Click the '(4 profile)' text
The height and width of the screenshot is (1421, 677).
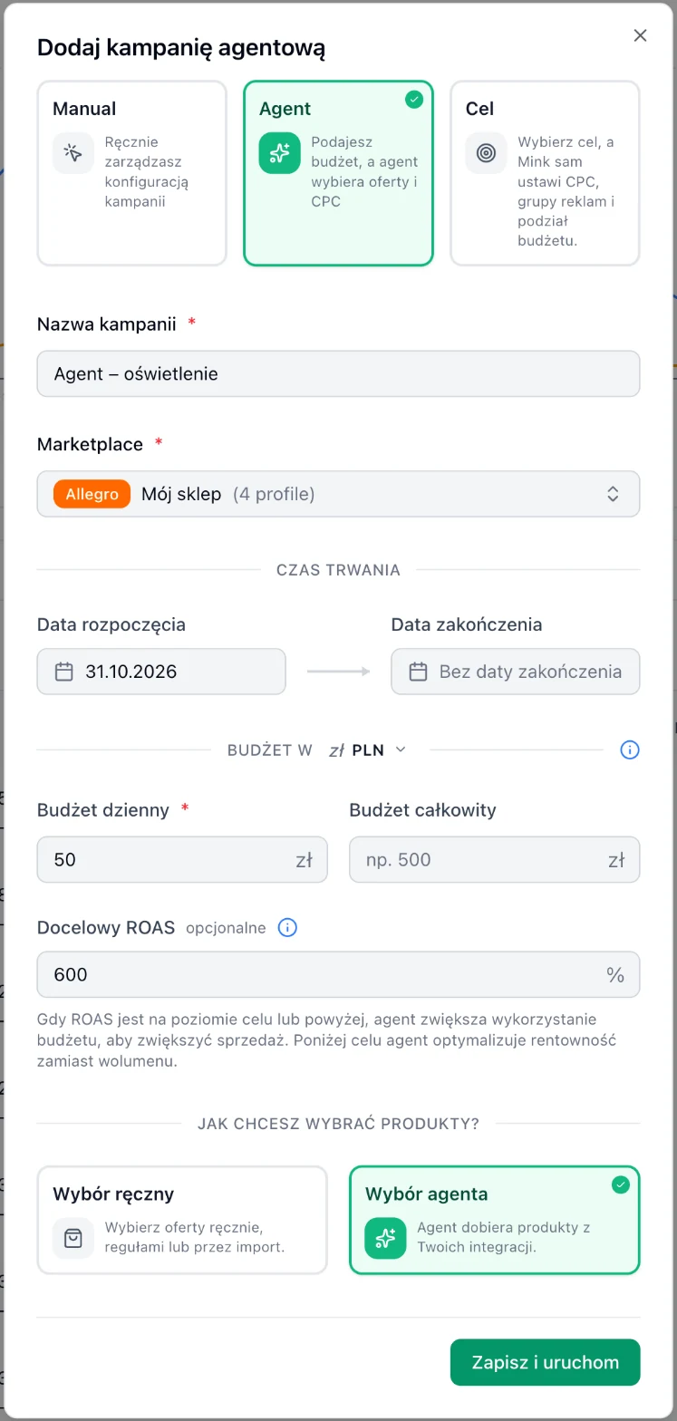[274, 494]
